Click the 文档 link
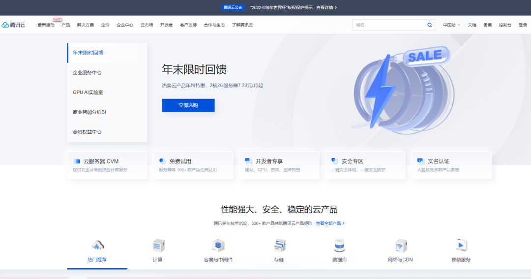Image resolution: width=531 pixels, height=279 pixels. pyautogui.click(x=472, y=25)
